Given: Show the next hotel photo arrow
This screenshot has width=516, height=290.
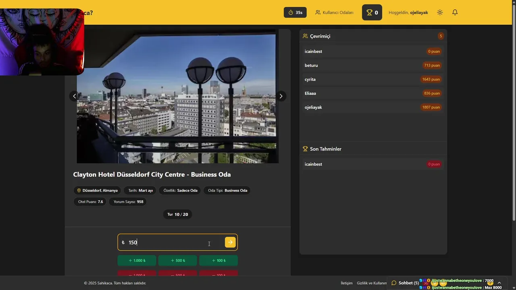Looking at the screenshot, I should coord(281,96).
